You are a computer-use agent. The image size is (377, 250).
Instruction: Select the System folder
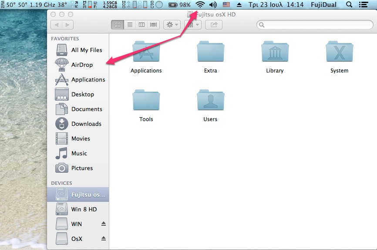(339, 57)
